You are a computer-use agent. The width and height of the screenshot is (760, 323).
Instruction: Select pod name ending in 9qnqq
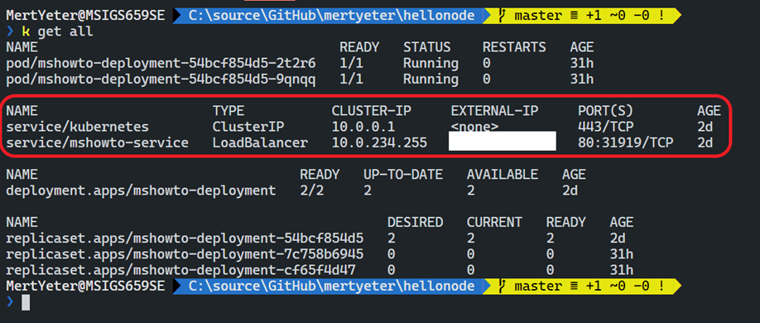161,80
